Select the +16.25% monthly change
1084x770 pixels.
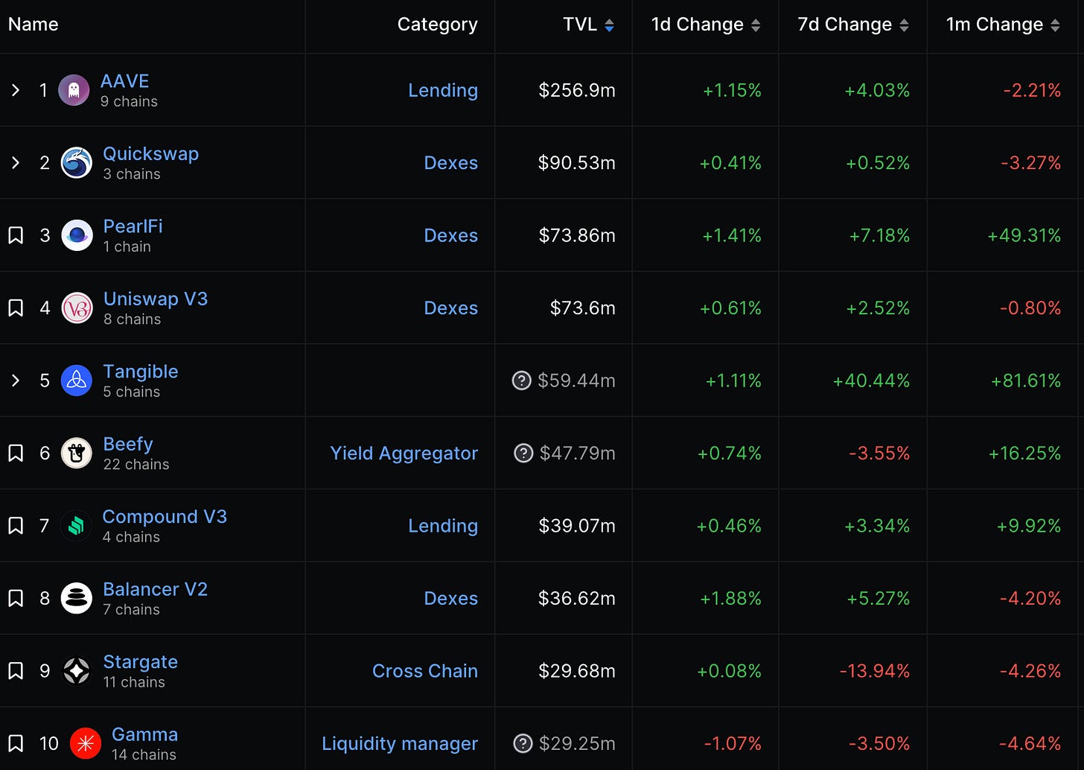1024,454
